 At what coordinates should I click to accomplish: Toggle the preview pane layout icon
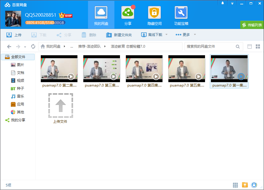point(250,46)
